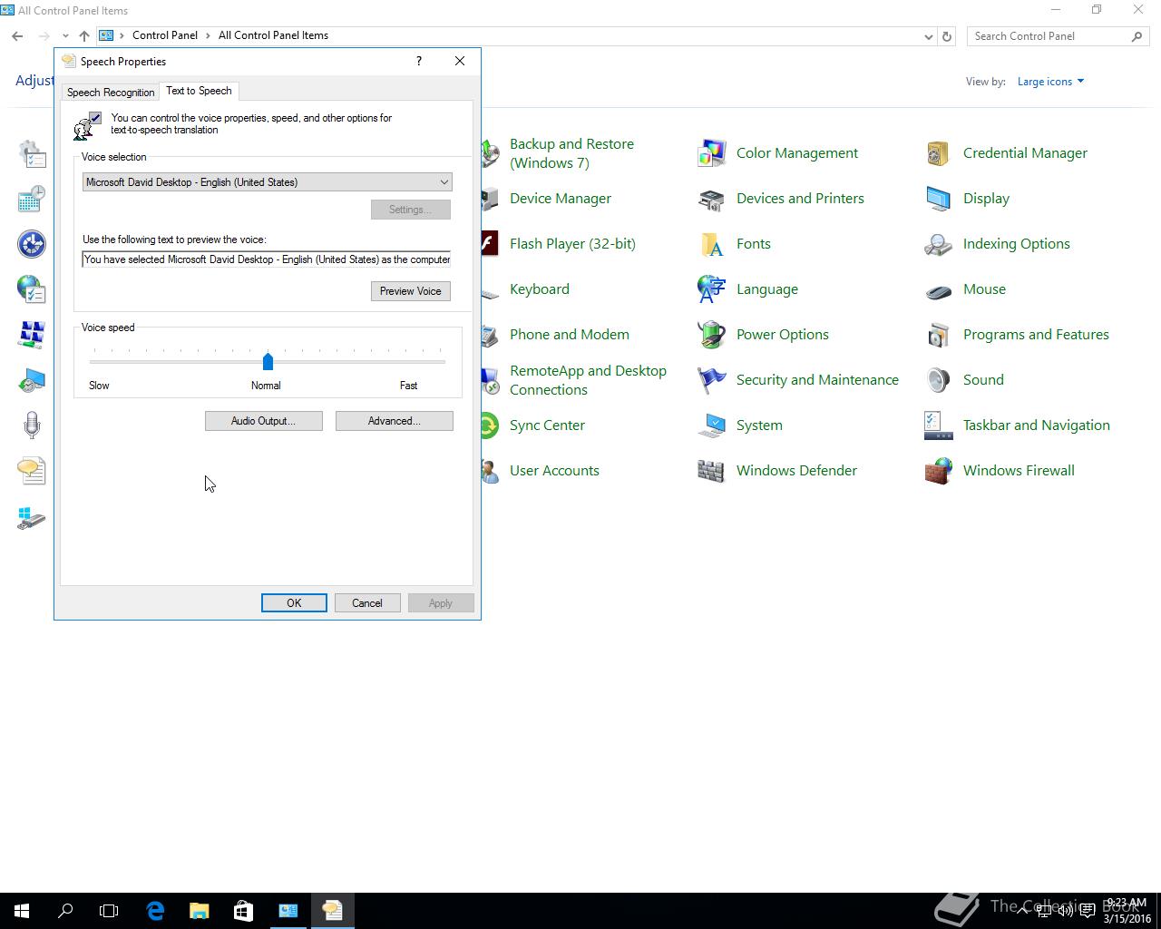
Task: Open the Windows To Go USB icon
Action: (x=32, y=518)
